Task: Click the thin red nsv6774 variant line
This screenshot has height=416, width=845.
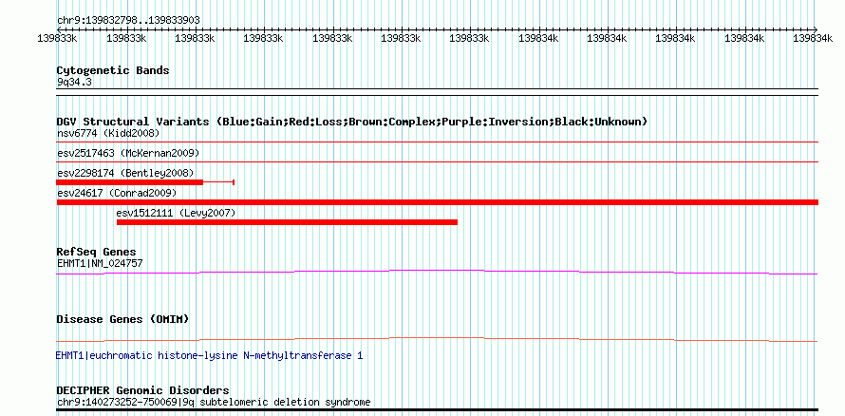Action: click(x=438, y=142)
